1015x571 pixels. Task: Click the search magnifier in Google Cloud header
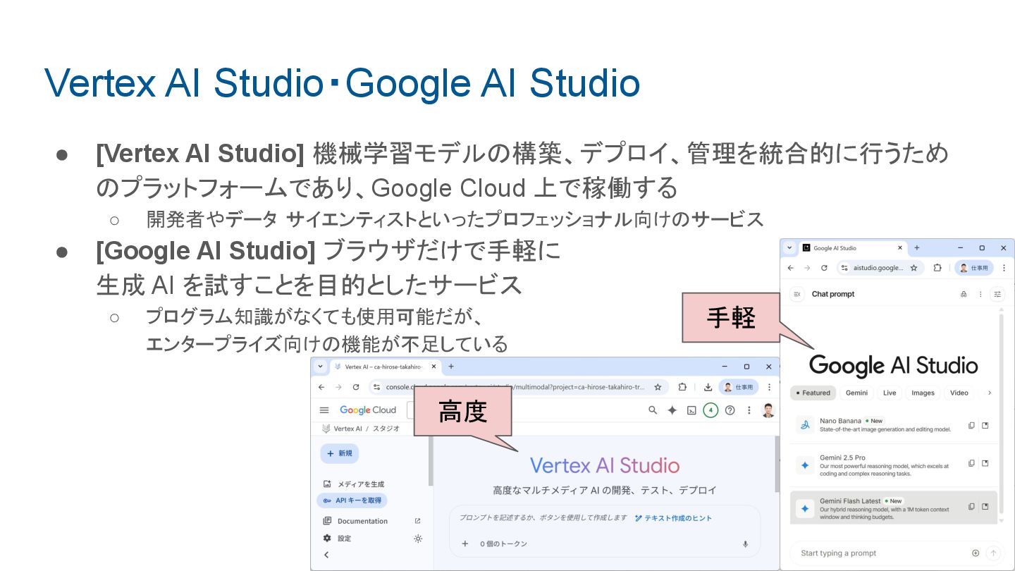(653, 410)
